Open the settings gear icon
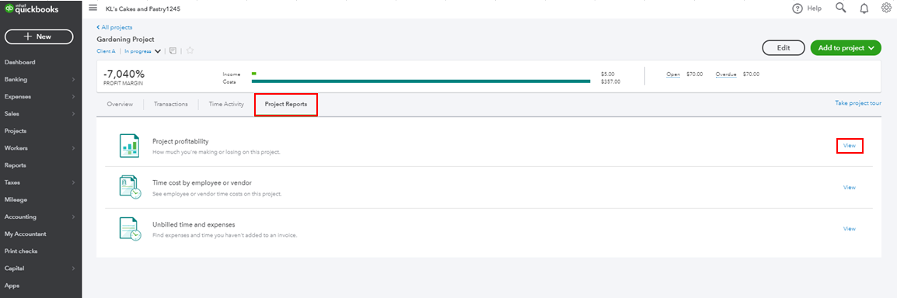 point(886,8)
